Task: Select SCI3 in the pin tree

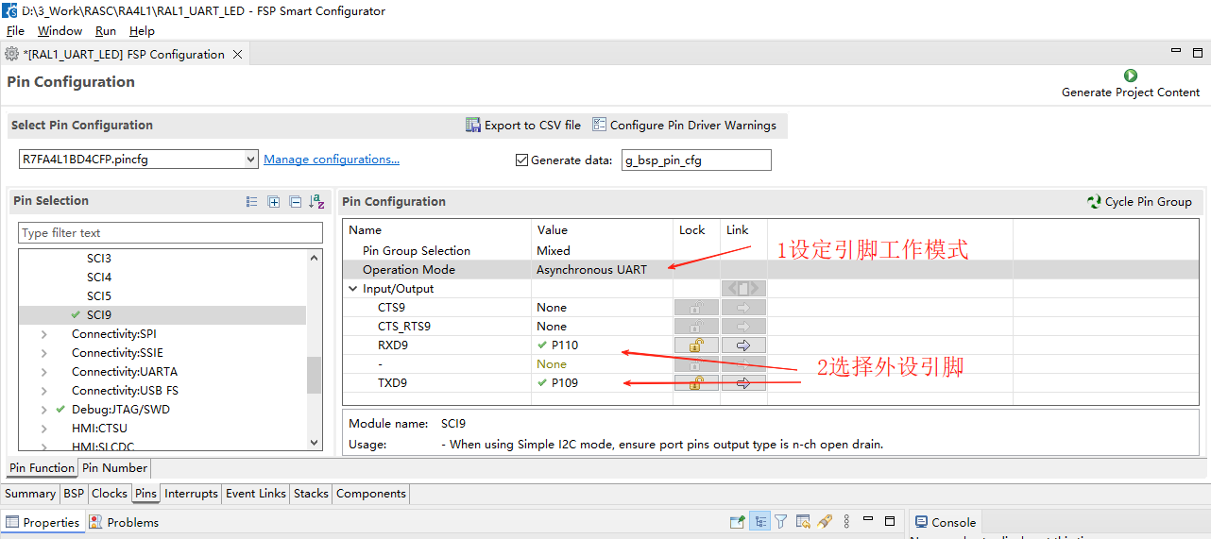Action: tap(99, 258)
